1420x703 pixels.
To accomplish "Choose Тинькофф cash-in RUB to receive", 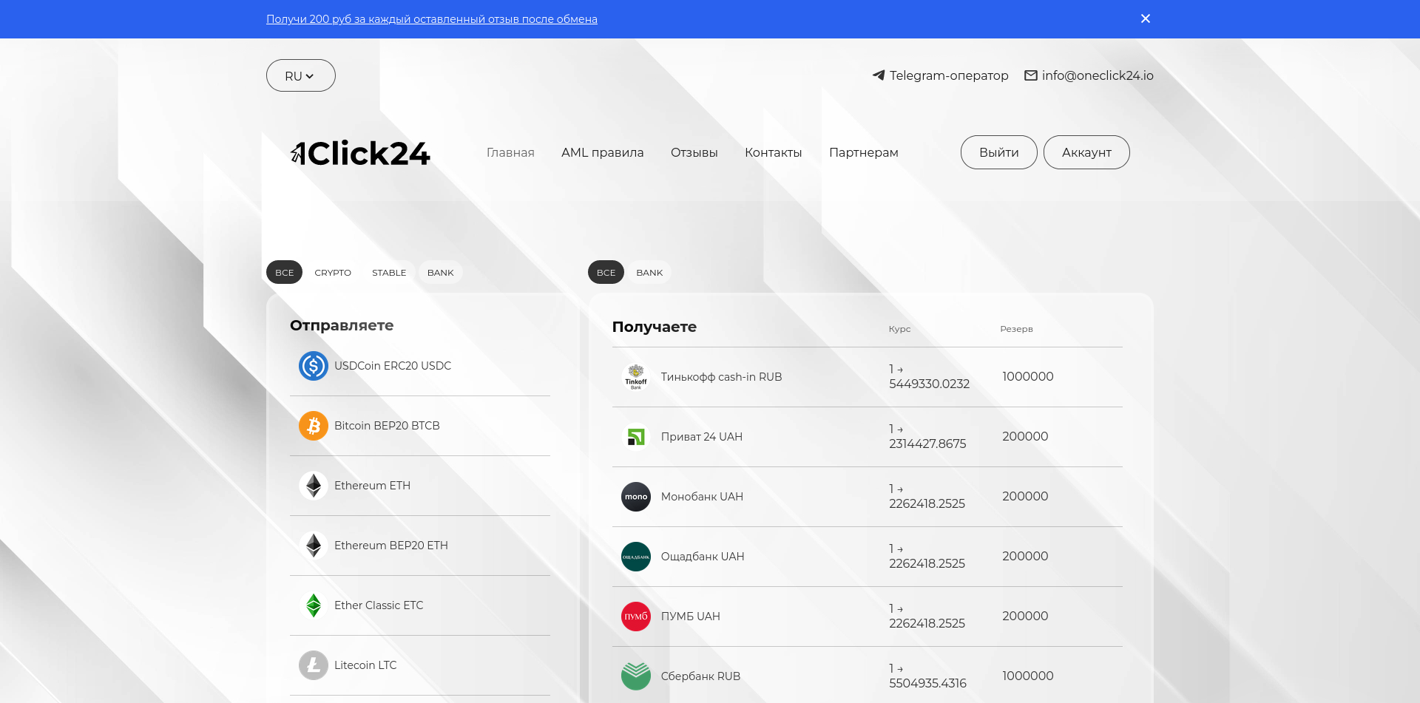I will [x=868, y=377].
